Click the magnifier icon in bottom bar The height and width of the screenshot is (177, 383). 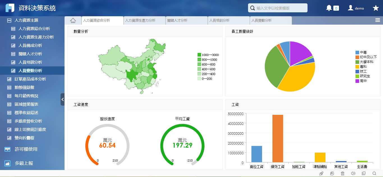coord(374,174)
